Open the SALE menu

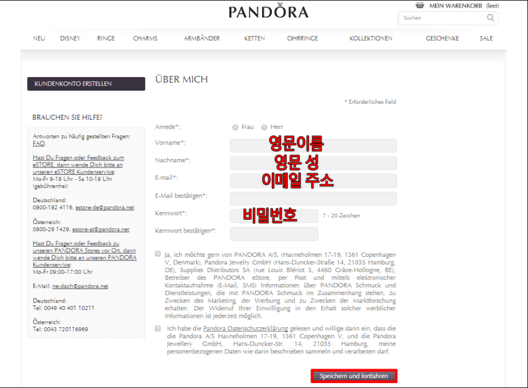(x=486, y=38)
